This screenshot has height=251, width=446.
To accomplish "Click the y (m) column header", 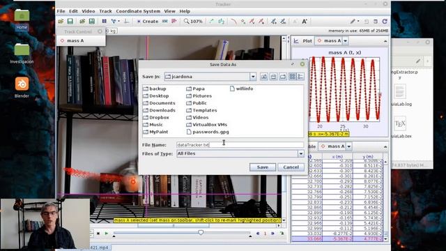I will [367, 156].
